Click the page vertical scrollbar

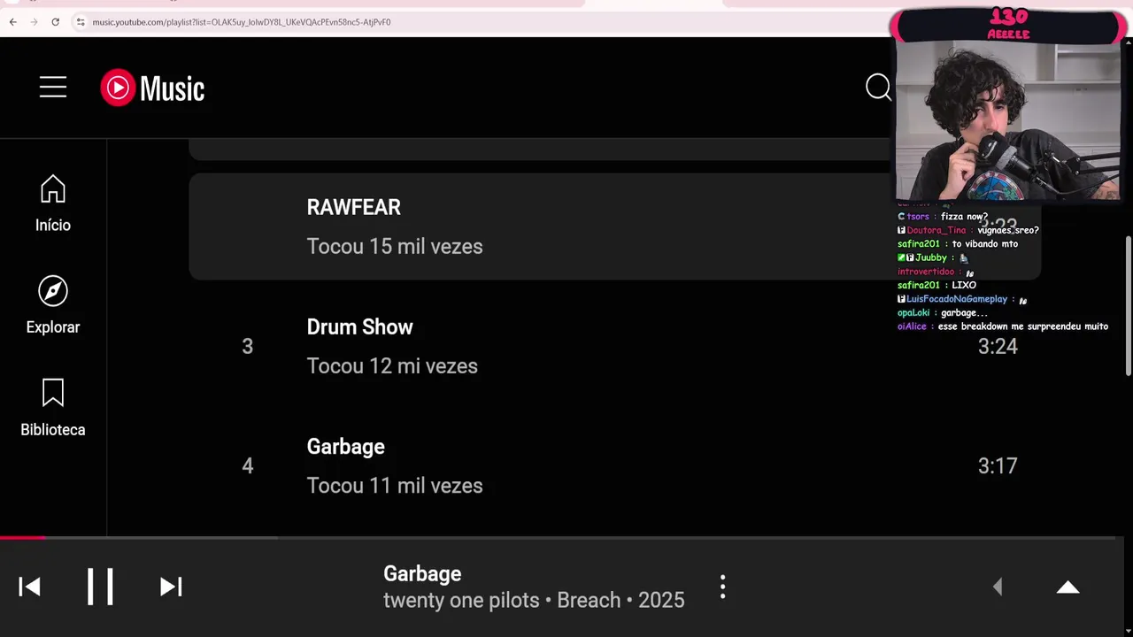tap(1128, 305)
